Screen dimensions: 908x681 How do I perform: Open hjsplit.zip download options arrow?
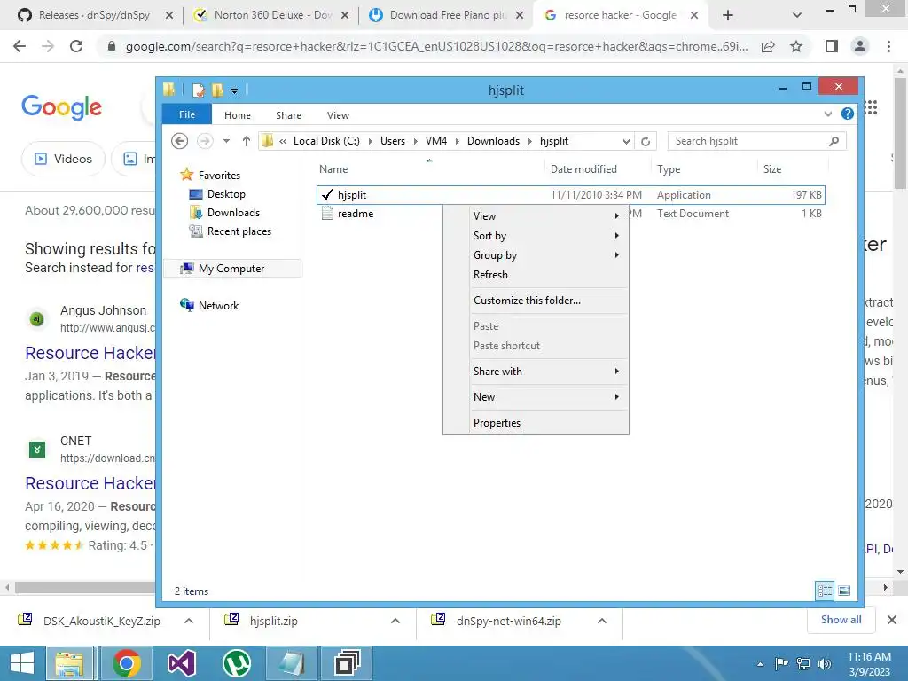(x=395, y=621)
